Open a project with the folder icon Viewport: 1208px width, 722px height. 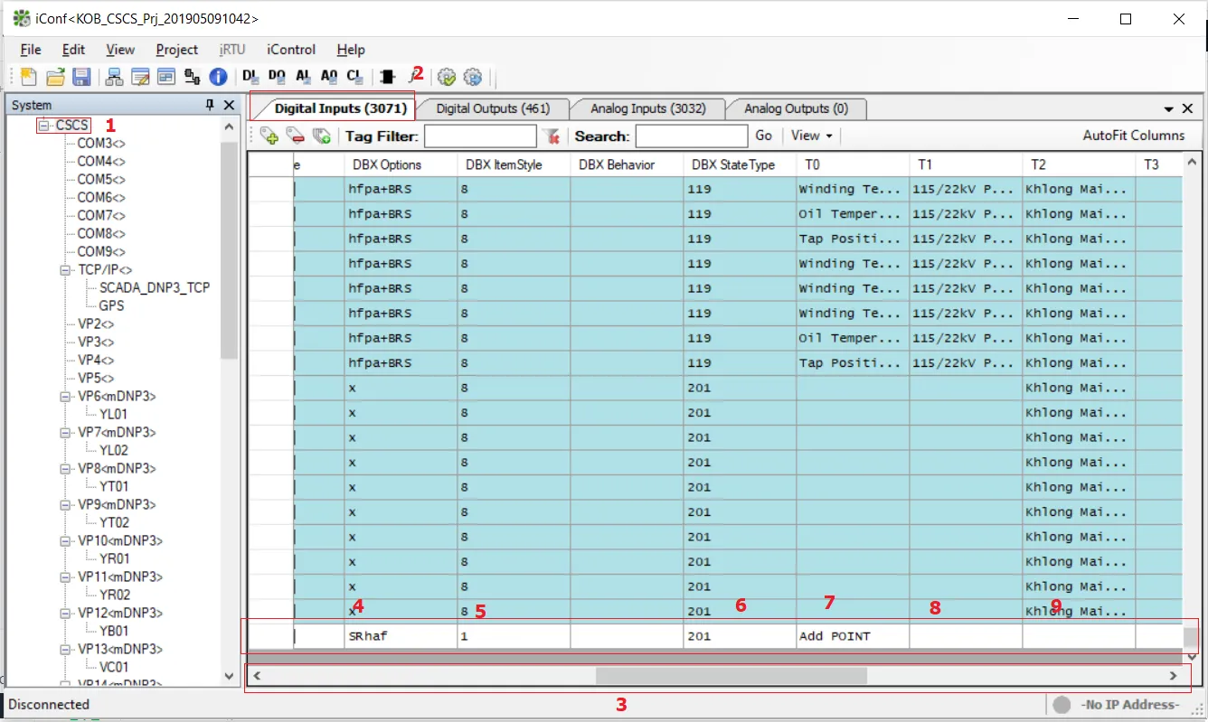click(55, 77)
